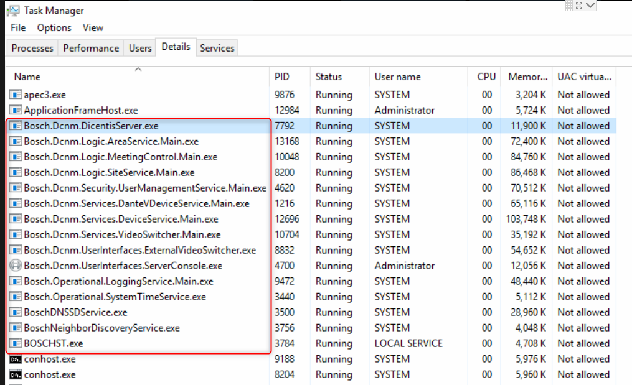Open the View menu
The height and width of the screenshot is (385, 632).
(93, 27)
